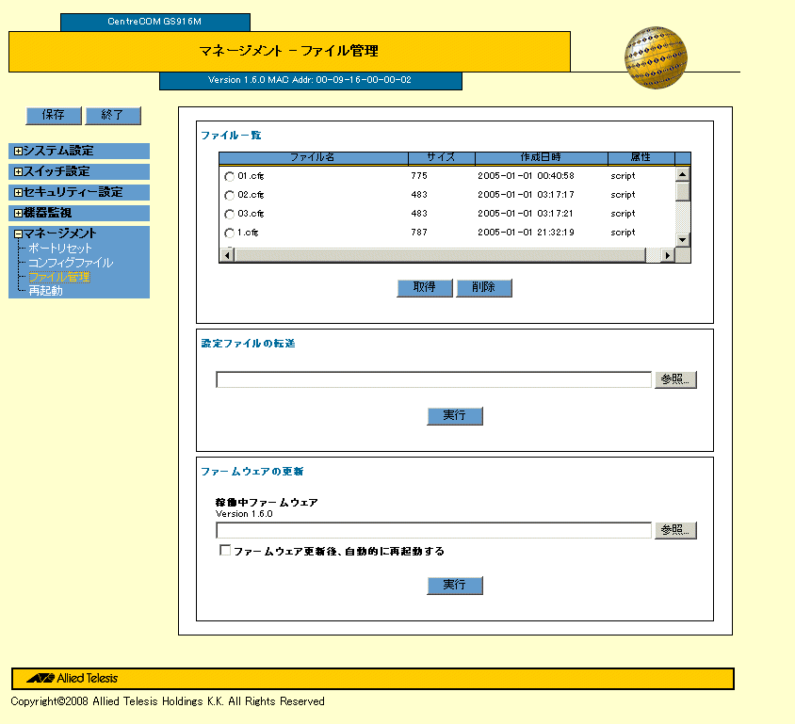Expand the セキュリティー設定 menu section

17,193
